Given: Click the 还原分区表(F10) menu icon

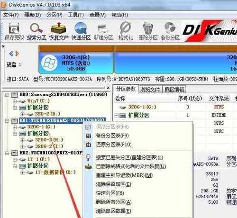Looking at the screenshot, I should (x=88, y=145).
